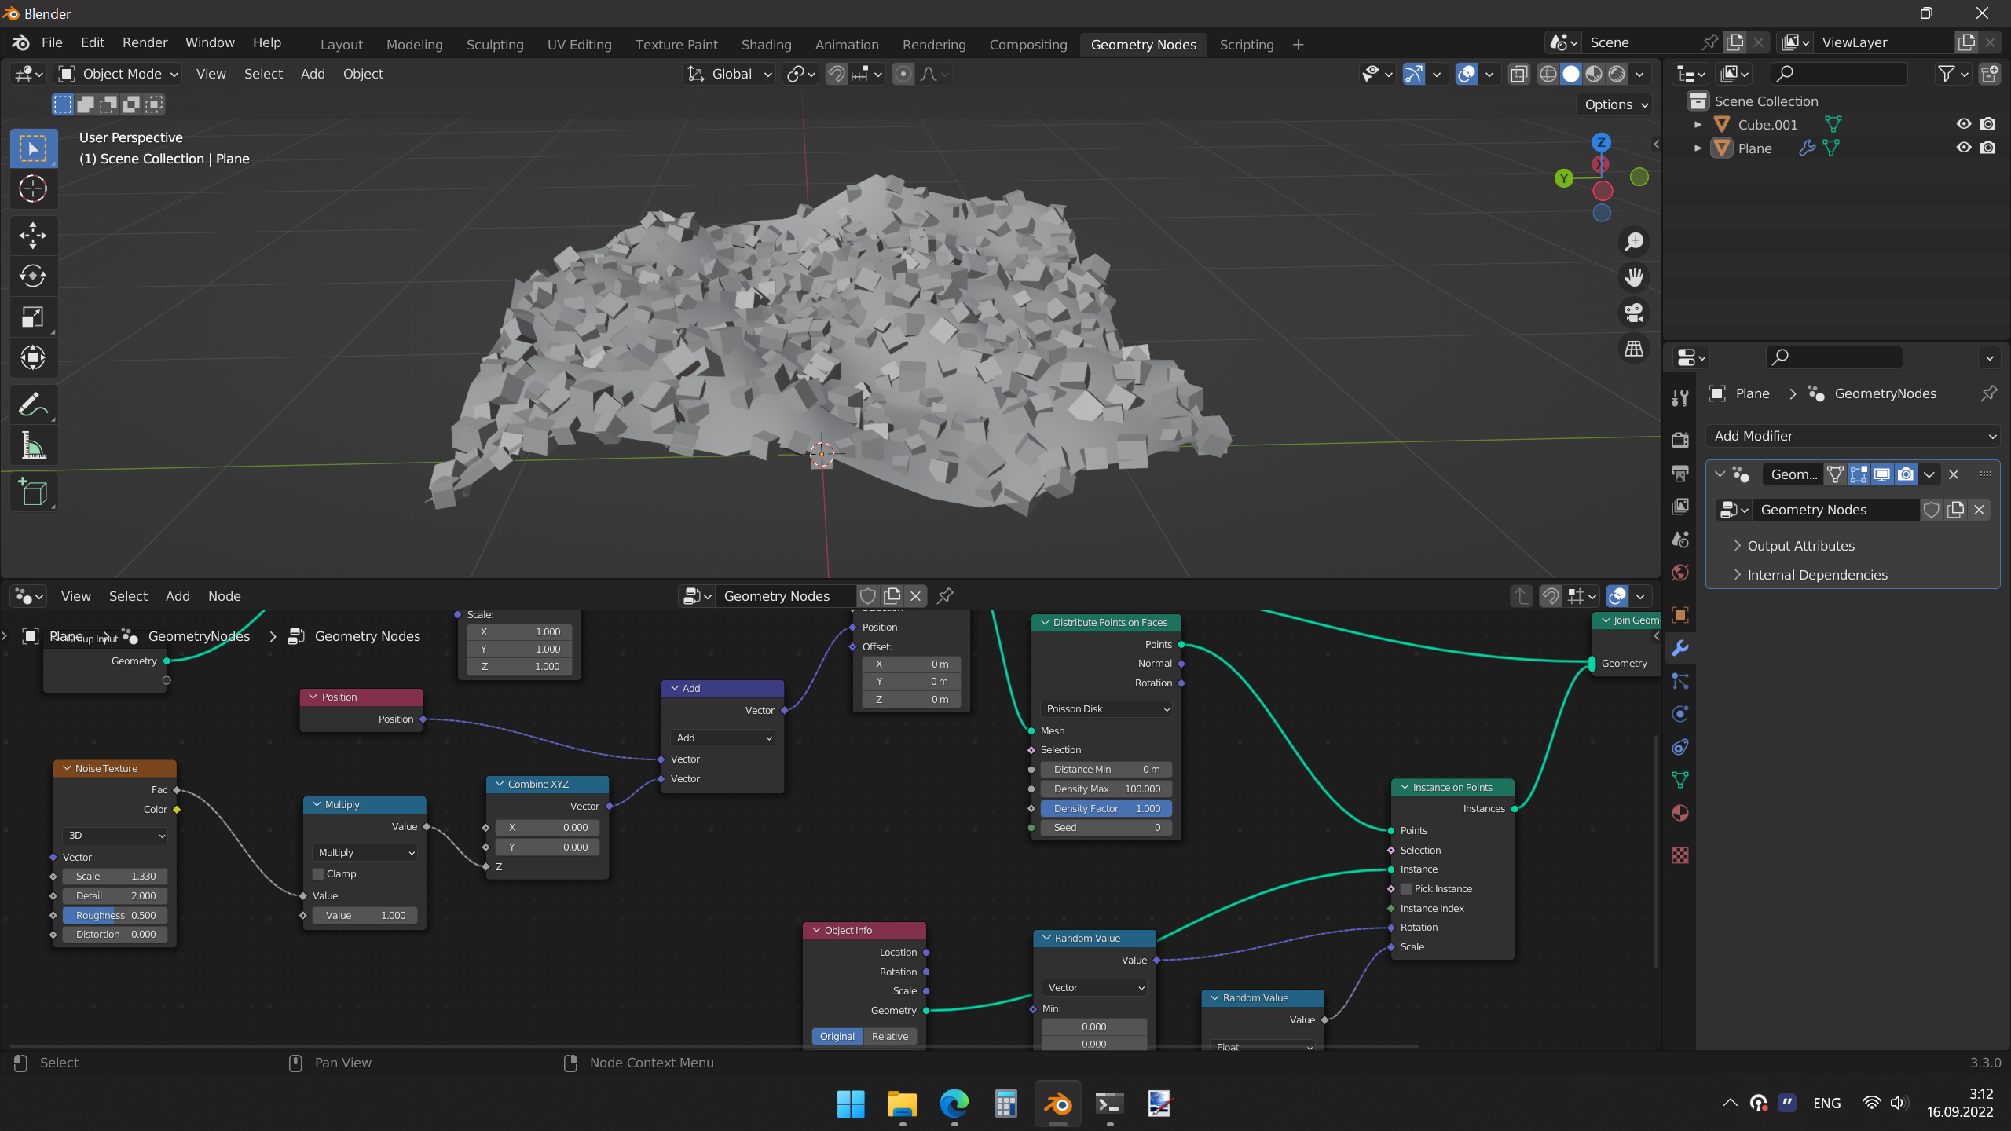The height and width of the screenshot is (1131, 2011).
Task: Expand the Output Attributes panel
Action: (1800, 546)
